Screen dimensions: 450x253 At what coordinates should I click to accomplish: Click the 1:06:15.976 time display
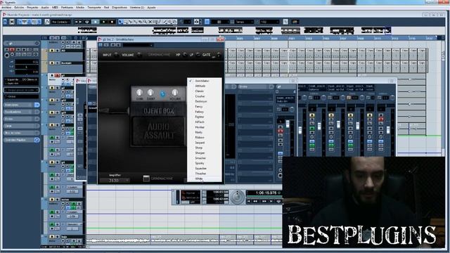coord(266,193)
